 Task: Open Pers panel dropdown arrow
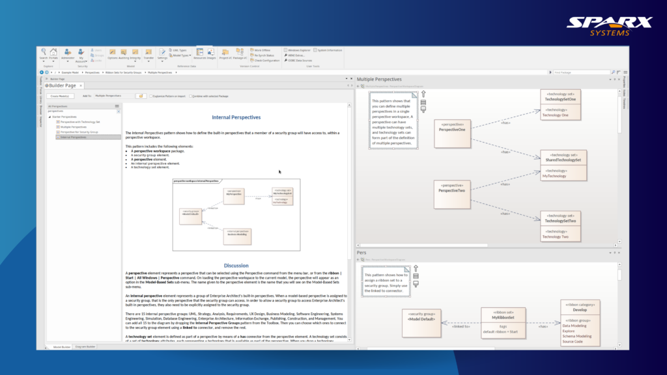[x=610, y=253]
